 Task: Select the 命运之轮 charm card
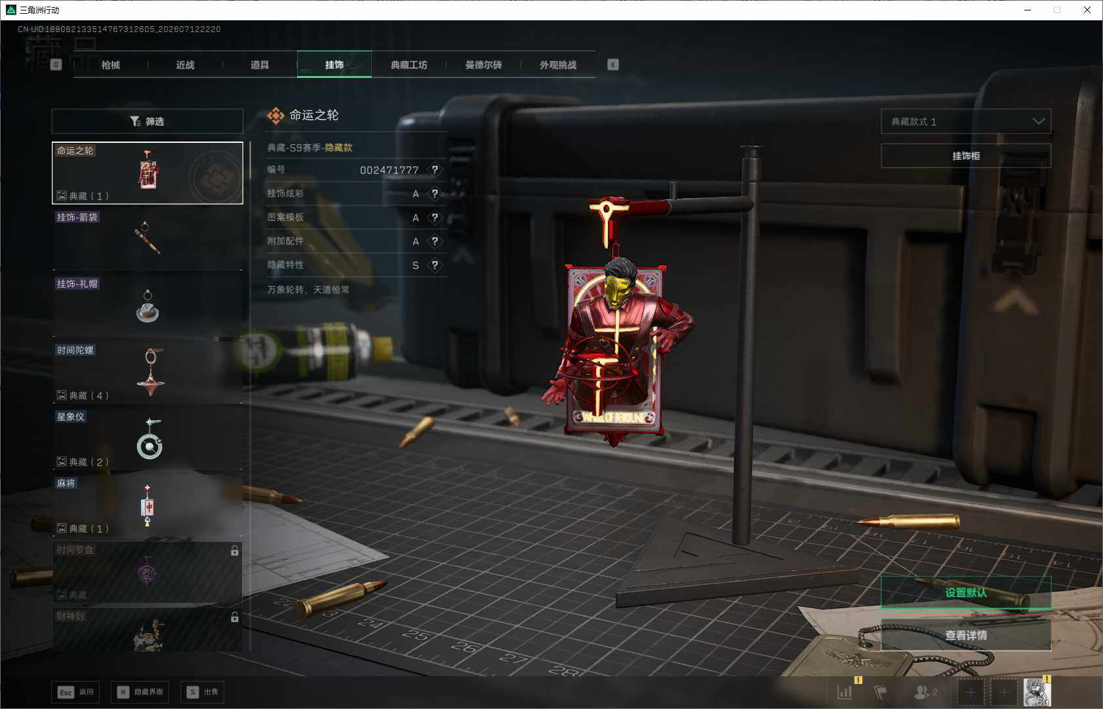(148, 173)
